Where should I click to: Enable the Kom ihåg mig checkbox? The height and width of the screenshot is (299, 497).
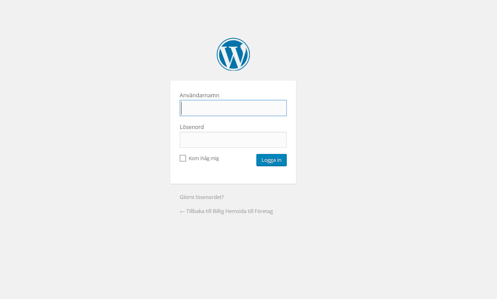[183, 158]
